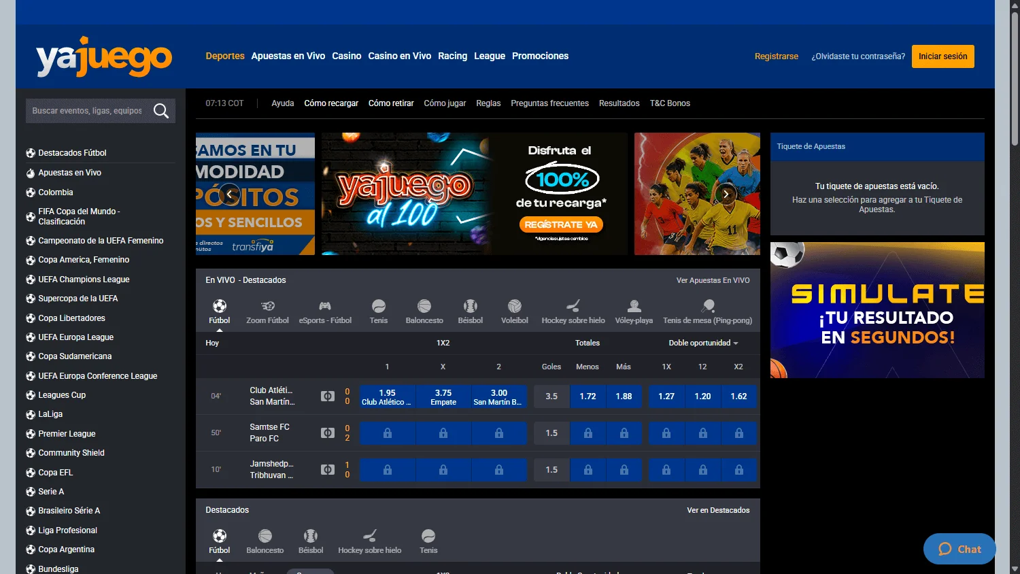This screenshot has height=574, width=1020.
Task: Open the Promociones section
Action: 540,56
